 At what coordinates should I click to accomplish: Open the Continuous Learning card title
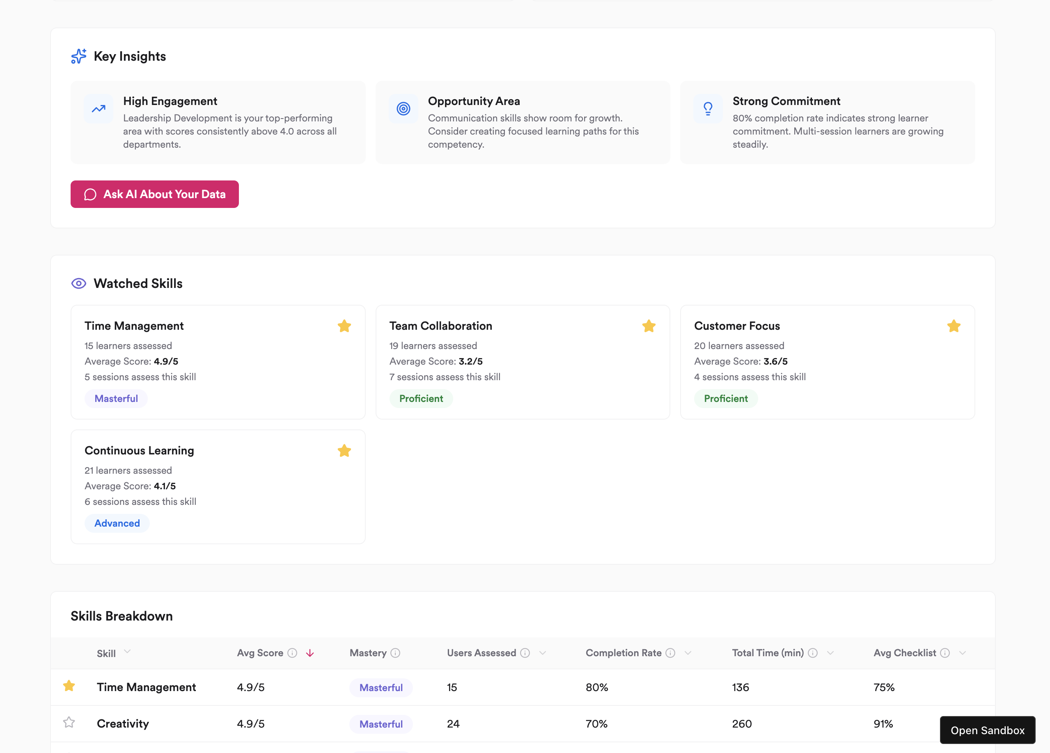click(139, 450)
